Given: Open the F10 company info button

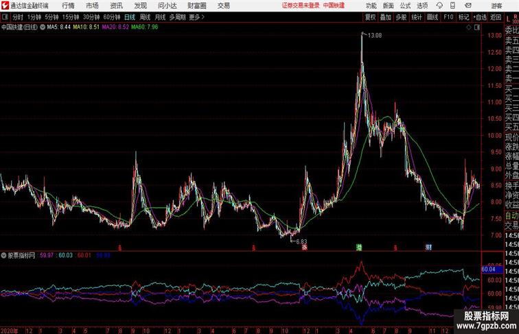Looking at the screenshot, I should tap(448, 17).
